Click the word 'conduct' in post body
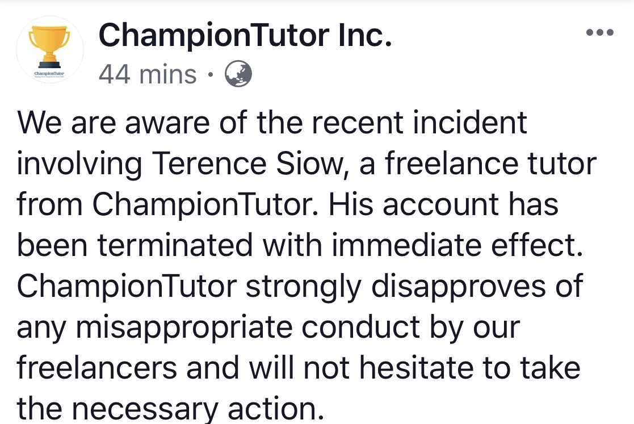This screenshot has height=424, width=634. [360, 327]
